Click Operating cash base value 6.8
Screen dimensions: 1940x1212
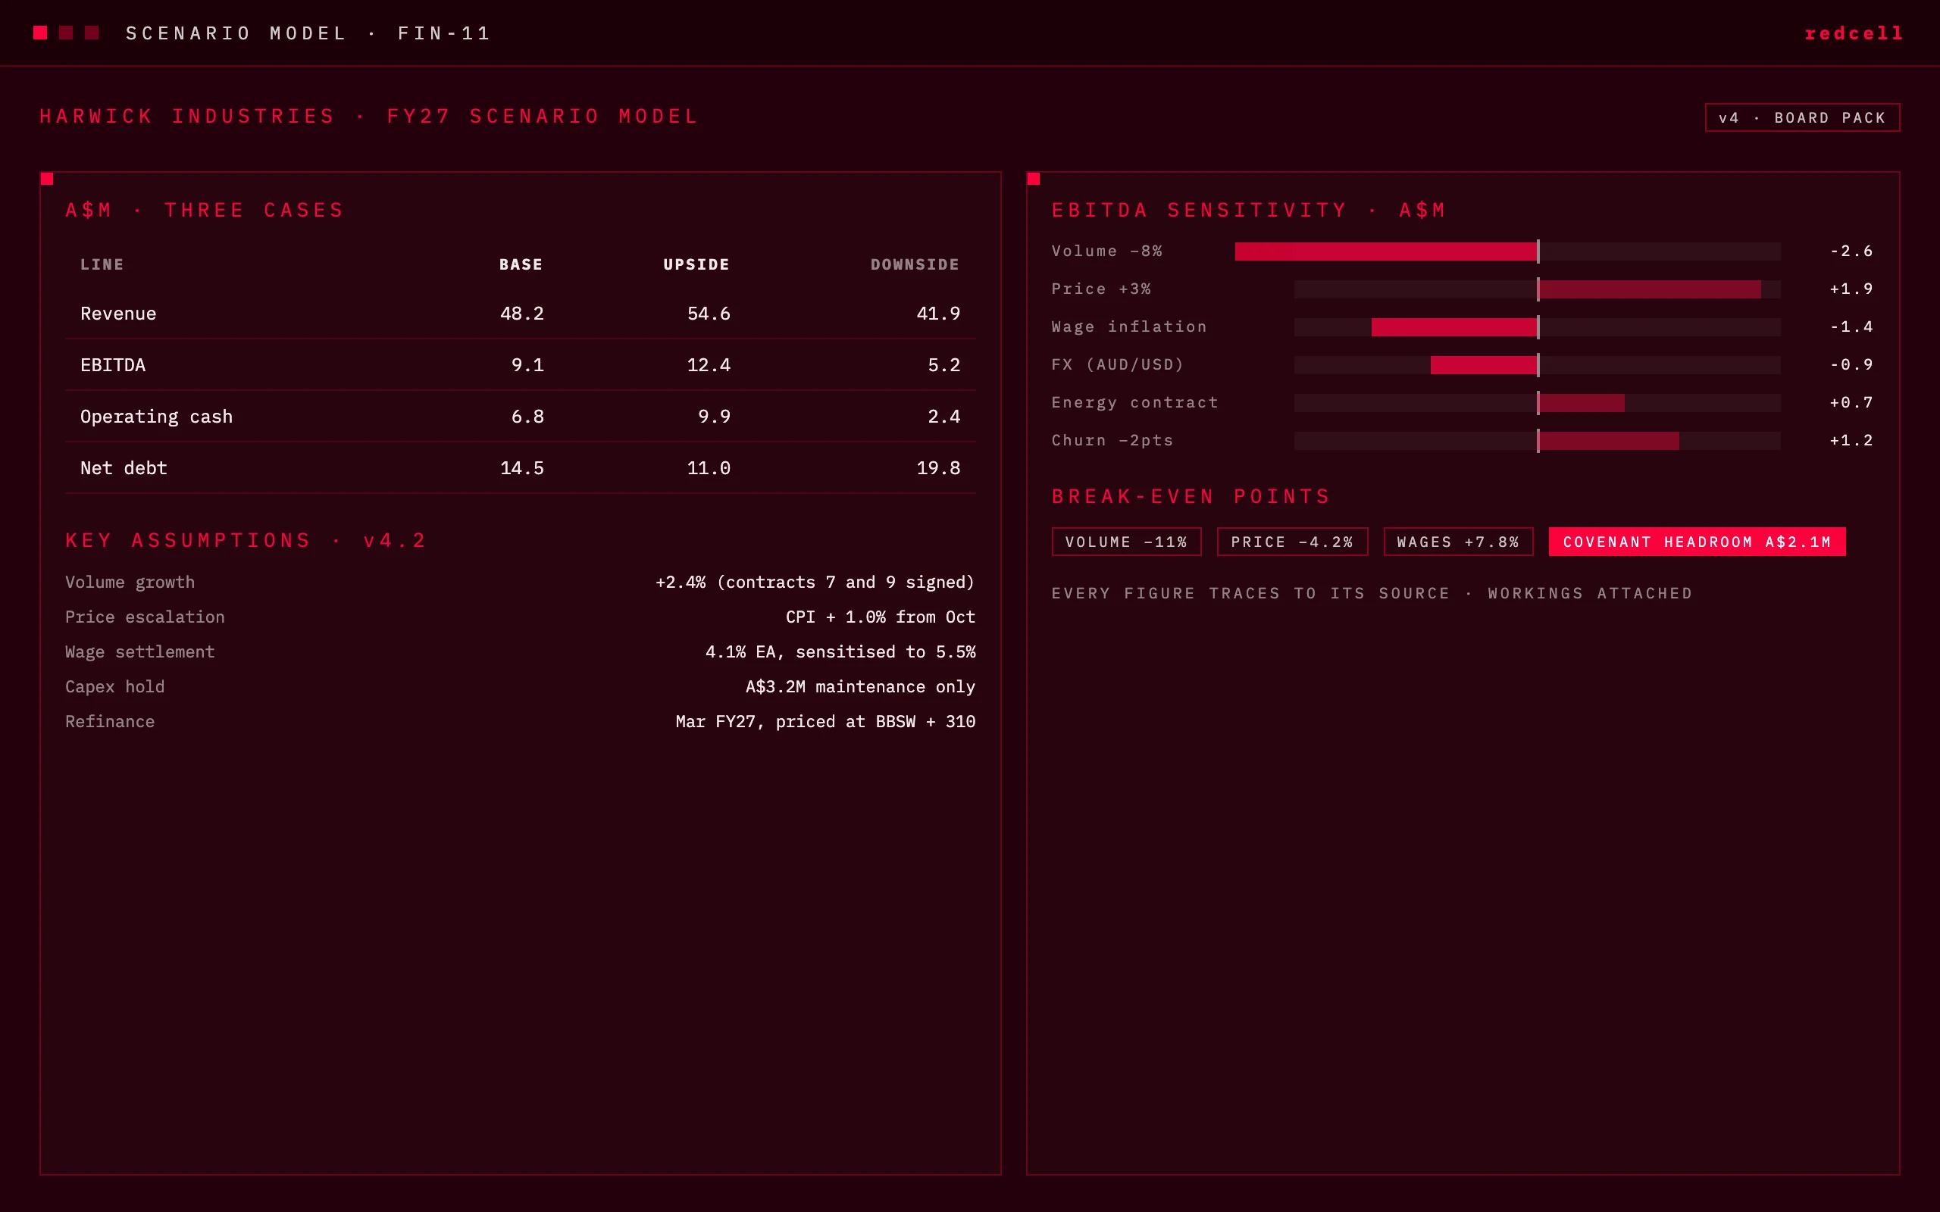click(x=527, y=417)
